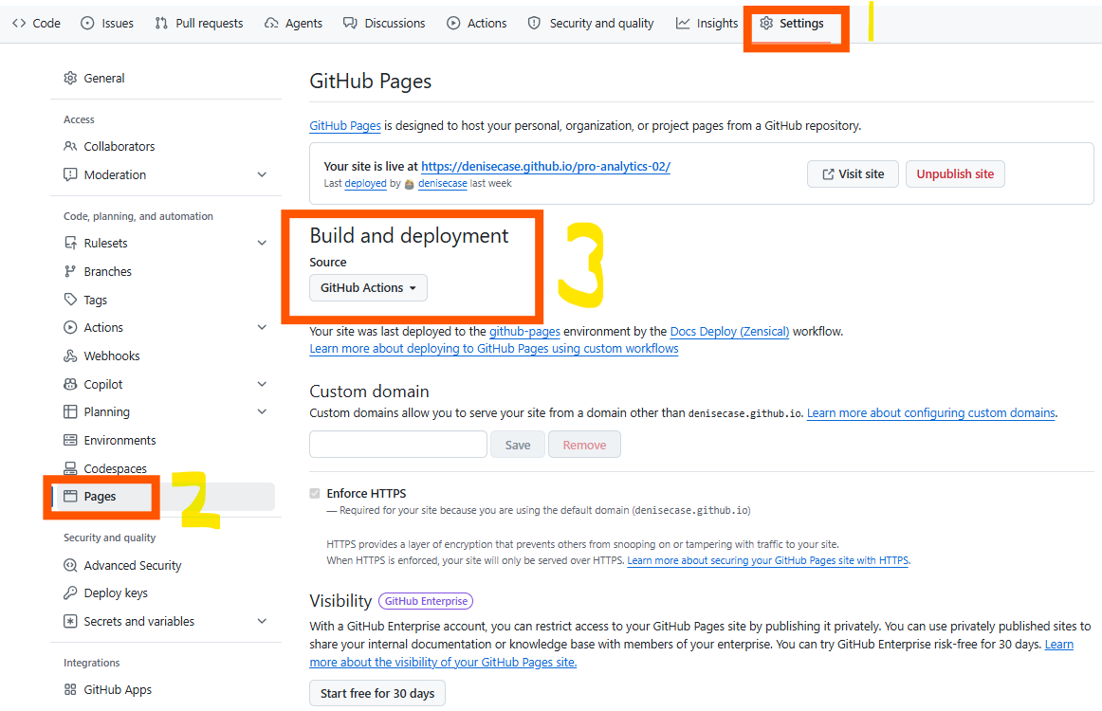The width and height of the screenshot is (1102, 711).
Task: Click the Pages browser icon
Action: click(70, 496)
